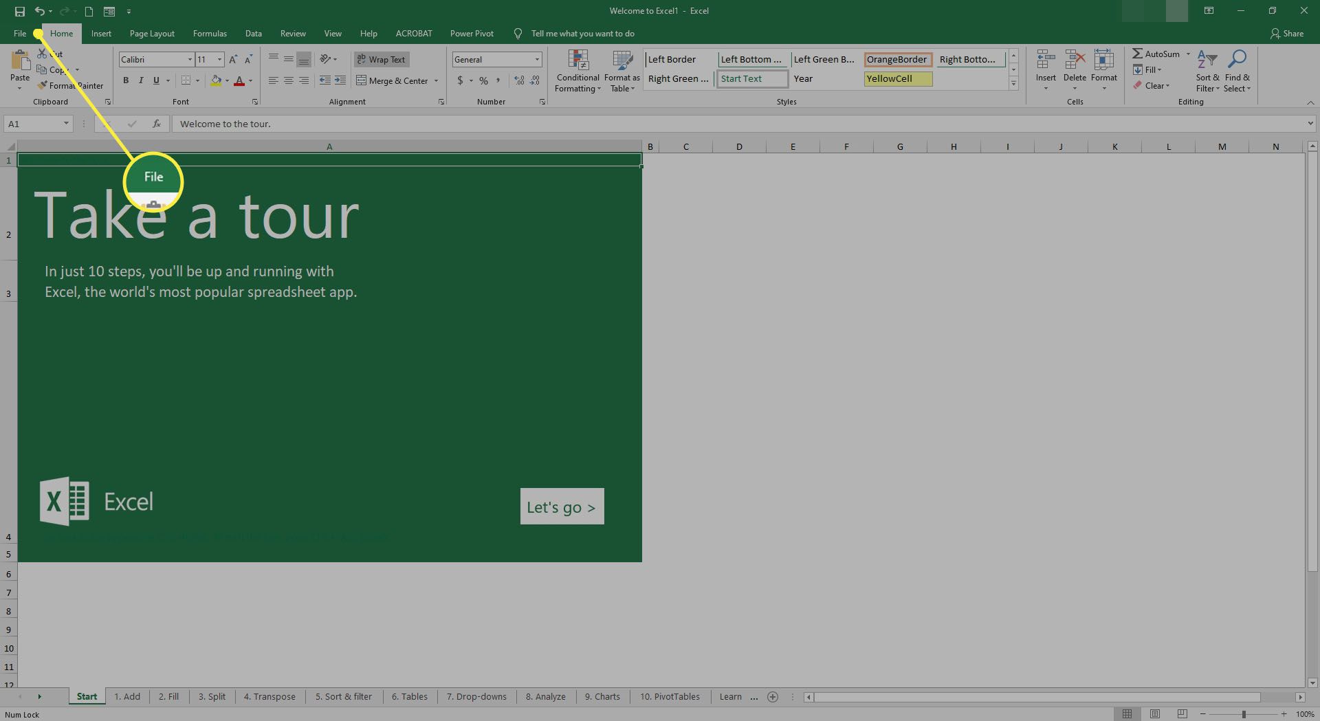Select the OrangeBorder cell style

click(x=898, y=60)
